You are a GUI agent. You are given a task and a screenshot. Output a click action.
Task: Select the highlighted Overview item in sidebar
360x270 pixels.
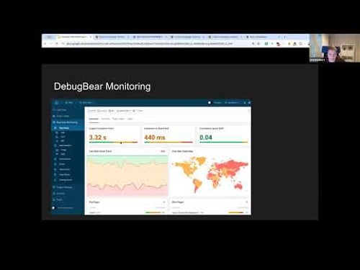68,128
